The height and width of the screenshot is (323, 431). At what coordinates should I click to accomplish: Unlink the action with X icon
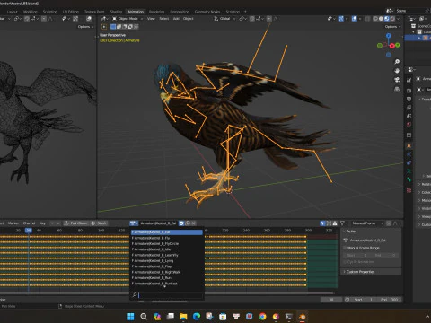(194, 223)
